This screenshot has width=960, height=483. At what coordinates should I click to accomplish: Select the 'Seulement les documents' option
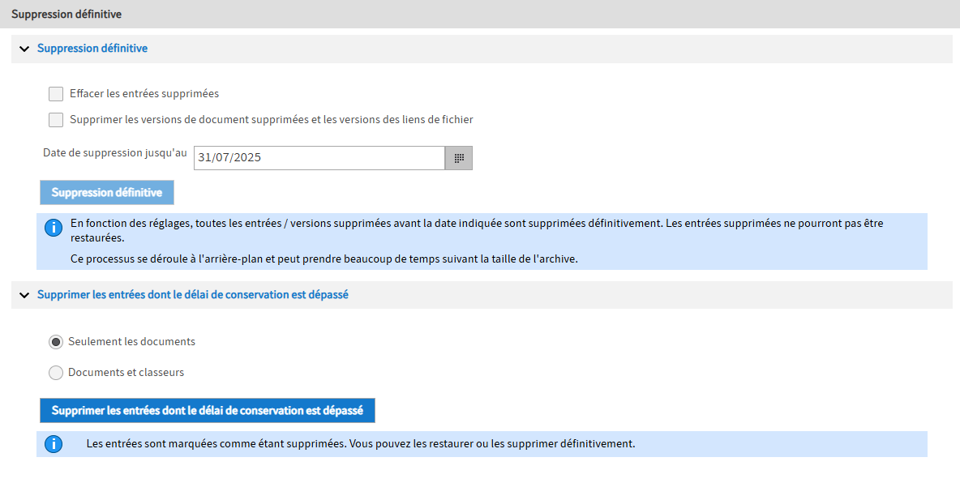55,341
